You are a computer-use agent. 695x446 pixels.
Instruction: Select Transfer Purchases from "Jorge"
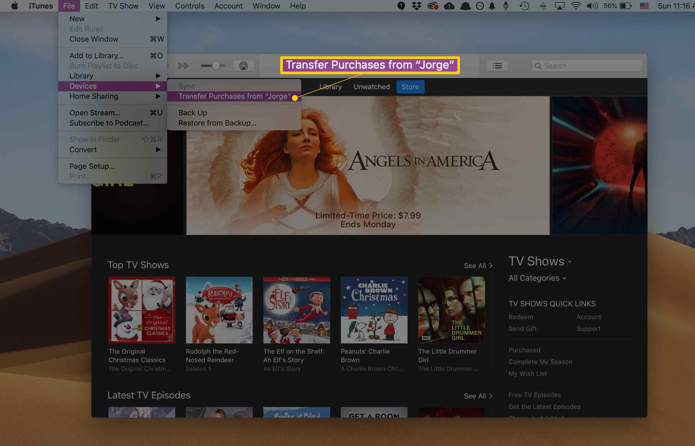[234, 96]
